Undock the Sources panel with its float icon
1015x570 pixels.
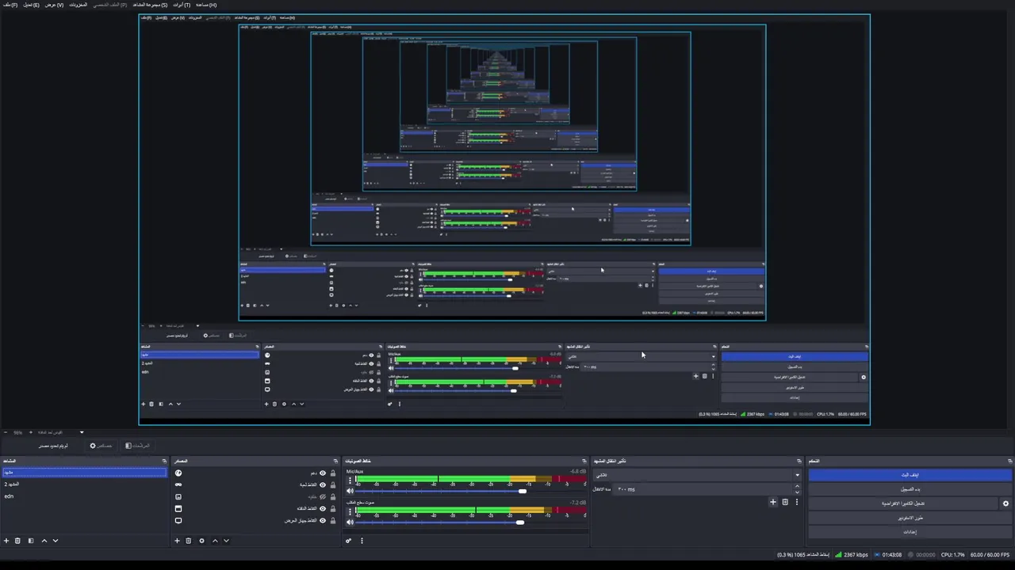pyautogui.click(x=335, y=461)
